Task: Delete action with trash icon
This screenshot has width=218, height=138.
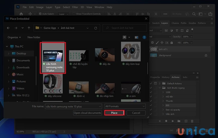Action: (192, 121)
